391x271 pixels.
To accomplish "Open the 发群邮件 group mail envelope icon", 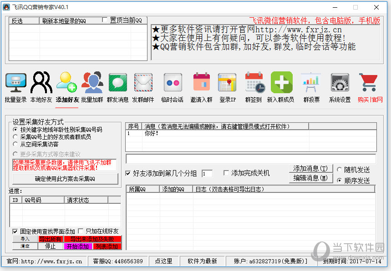I will pyautogui.click(x=143, y=82).
